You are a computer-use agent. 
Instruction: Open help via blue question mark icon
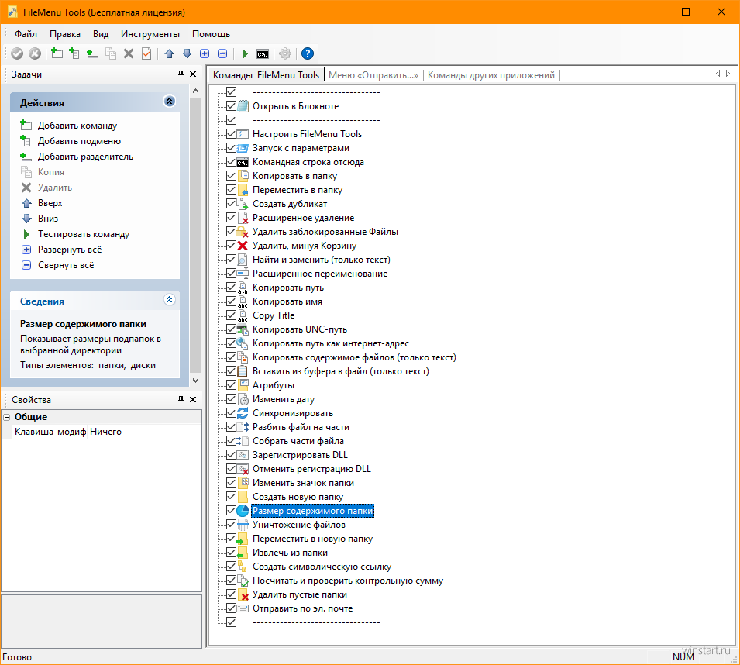click(x=307, y=53)
